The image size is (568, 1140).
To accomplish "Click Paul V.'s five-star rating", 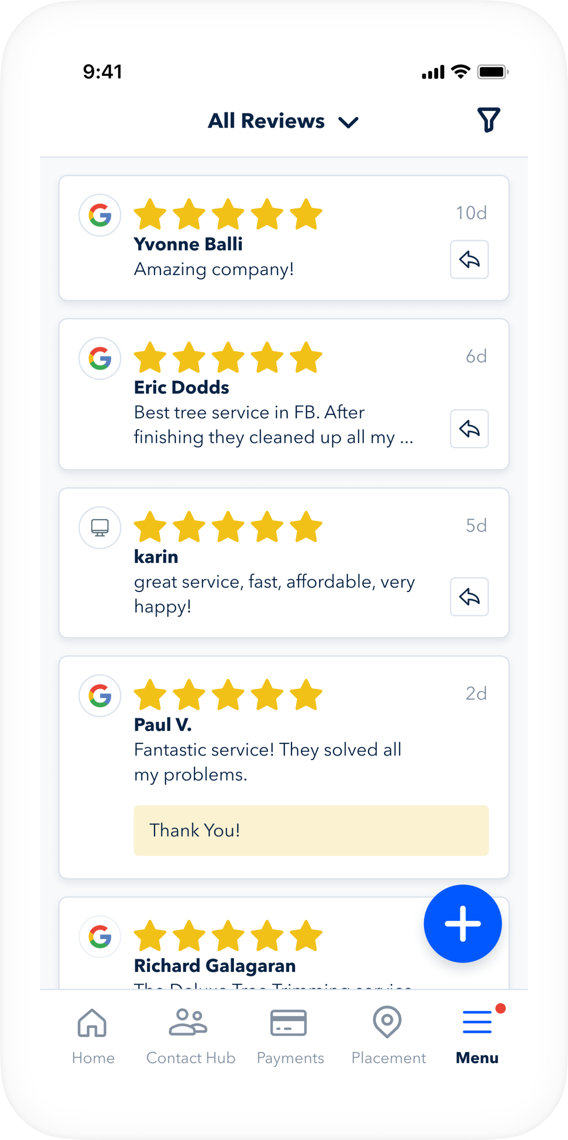I will pyautogui.click(x=228, y=695).
